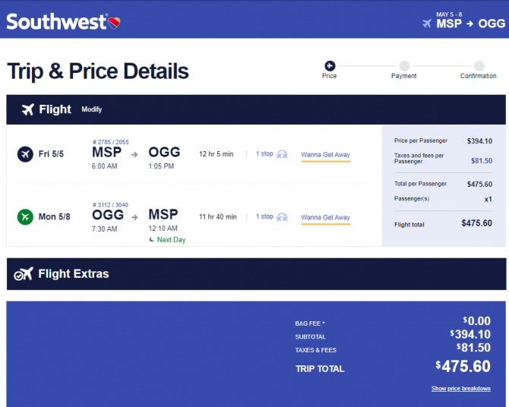This screenshot has height=407, width=509.
Task: Click the Next Day moon icon
Action: coord(152,239)
